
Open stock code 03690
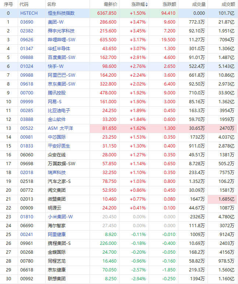click(27, 22)
